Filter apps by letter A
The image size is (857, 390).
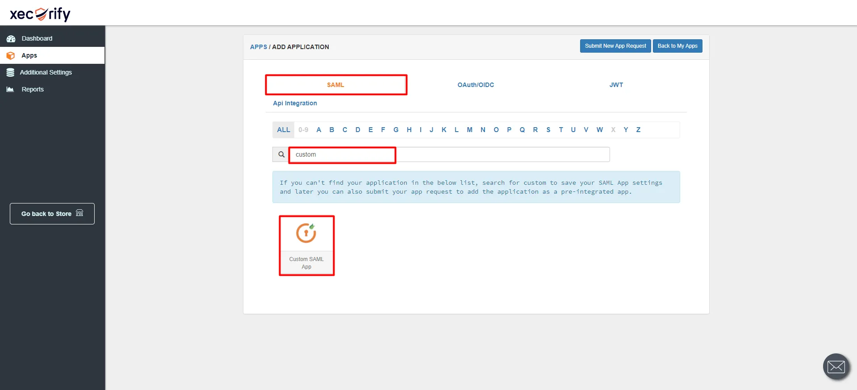319,130
